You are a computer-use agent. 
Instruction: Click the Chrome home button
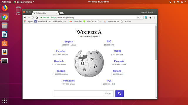(37, 17)
